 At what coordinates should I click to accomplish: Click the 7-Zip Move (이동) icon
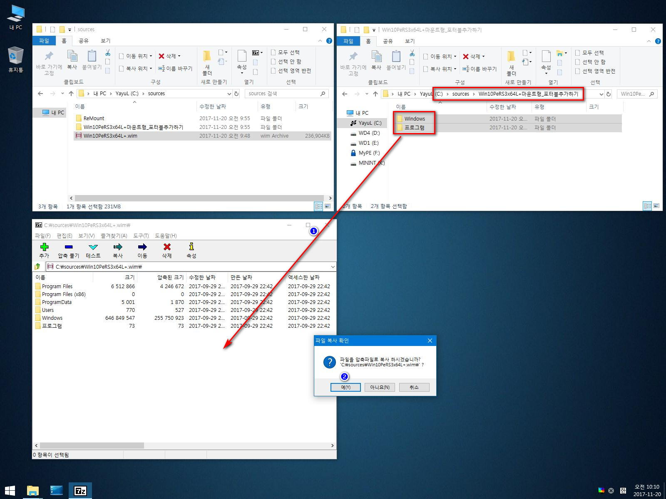click(x=142, y=247)
